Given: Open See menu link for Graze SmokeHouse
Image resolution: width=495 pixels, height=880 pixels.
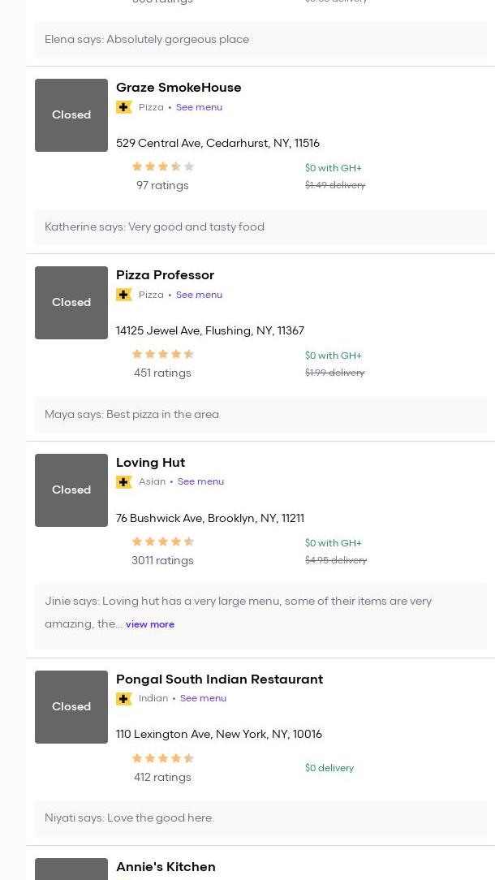Looking at the screenshot, I should (199, 107).
